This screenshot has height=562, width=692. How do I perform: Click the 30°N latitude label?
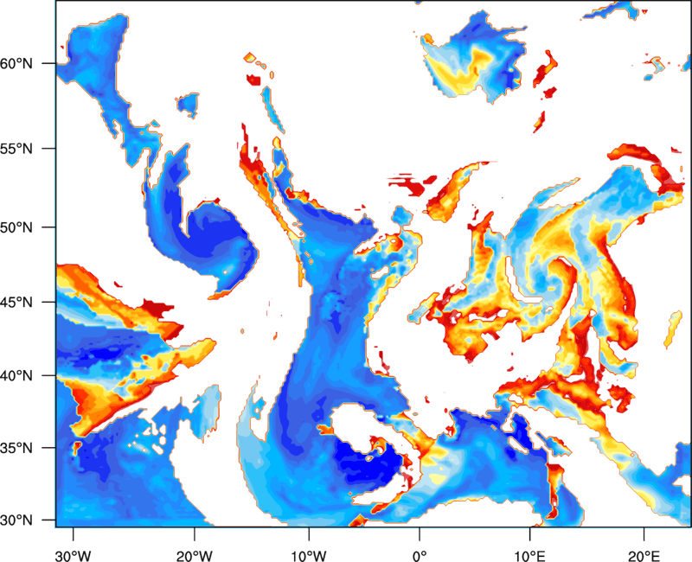(16, 520)
